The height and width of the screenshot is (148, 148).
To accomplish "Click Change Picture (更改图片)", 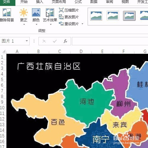I will [x=69, y=17].
